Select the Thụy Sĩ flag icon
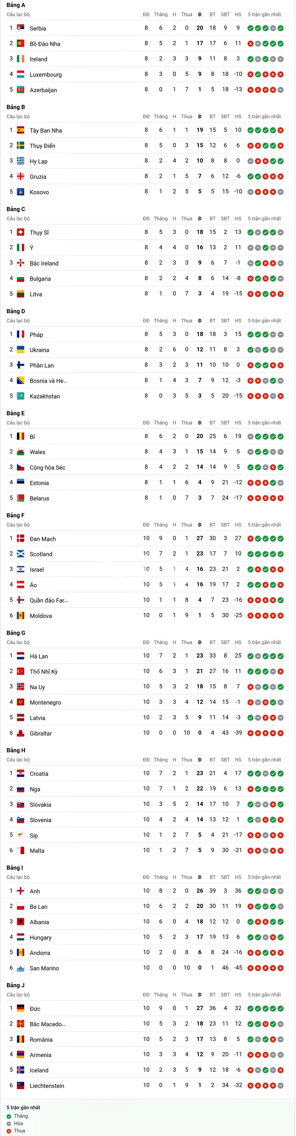This screenshot has width=296, height=1136. [20, 232]
